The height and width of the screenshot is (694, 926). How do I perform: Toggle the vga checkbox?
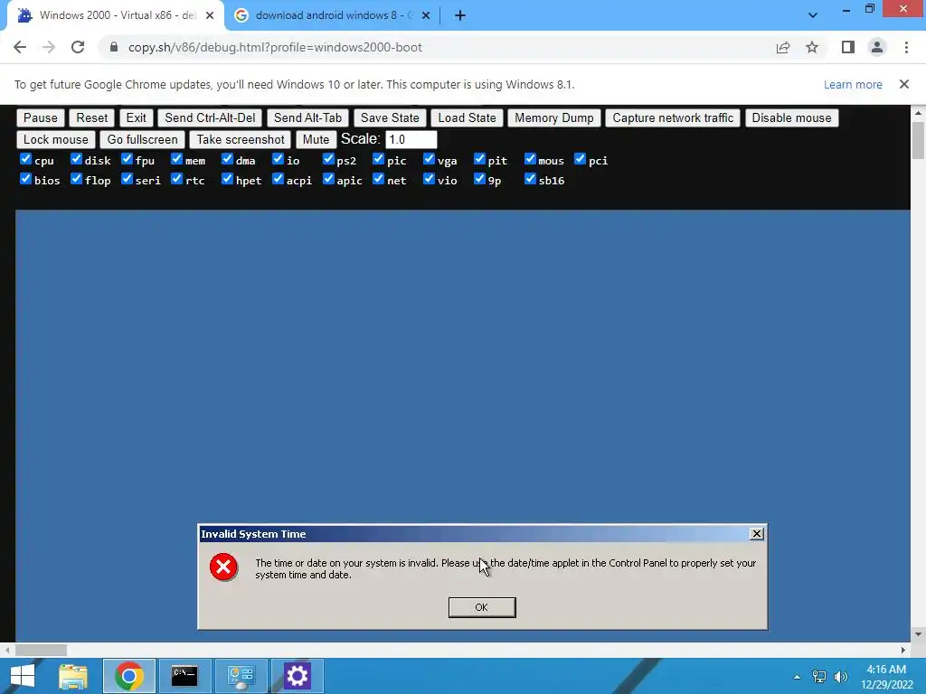430,159
